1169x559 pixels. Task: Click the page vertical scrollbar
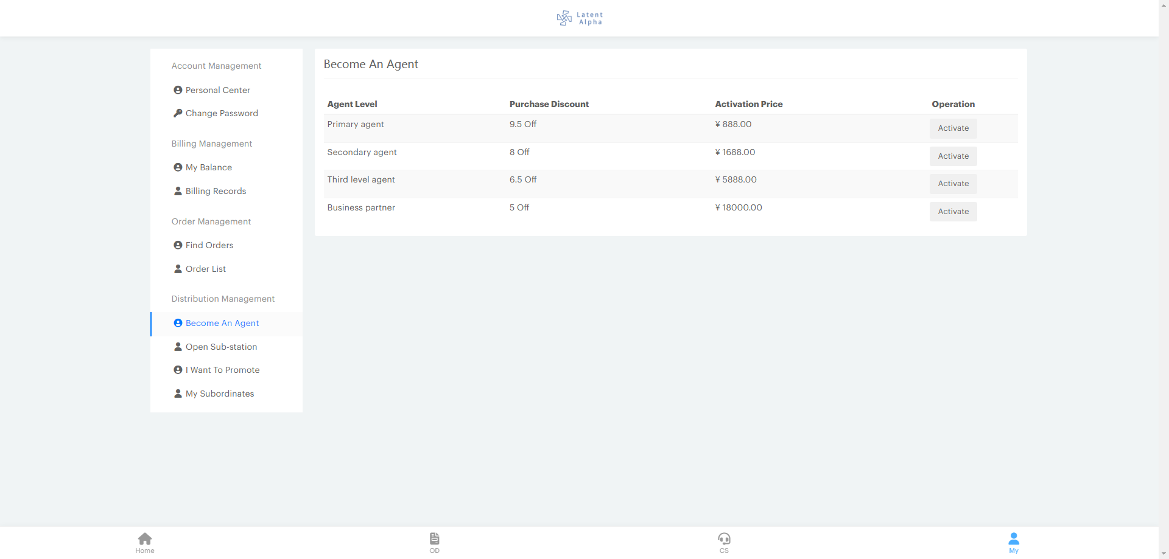pos(1164,274)
